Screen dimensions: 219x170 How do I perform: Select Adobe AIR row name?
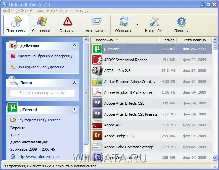pos(113,125)
